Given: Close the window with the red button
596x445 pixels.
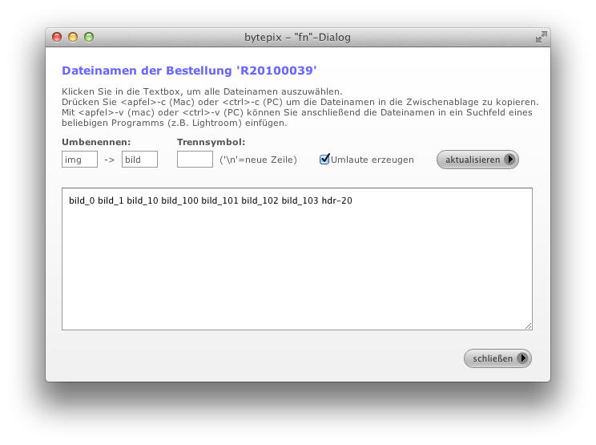Looking at the screenshot, I should 57,37.
